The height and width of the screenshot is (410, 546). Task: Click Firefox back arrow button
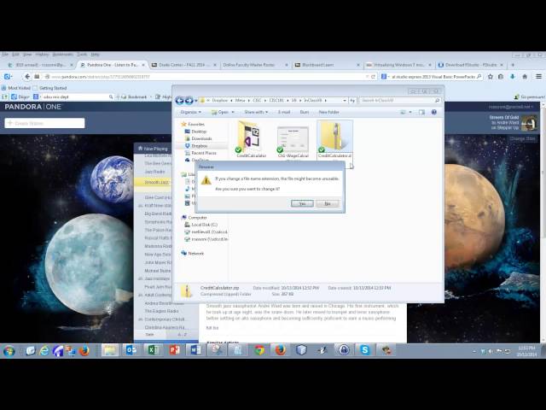coord(27,77)
